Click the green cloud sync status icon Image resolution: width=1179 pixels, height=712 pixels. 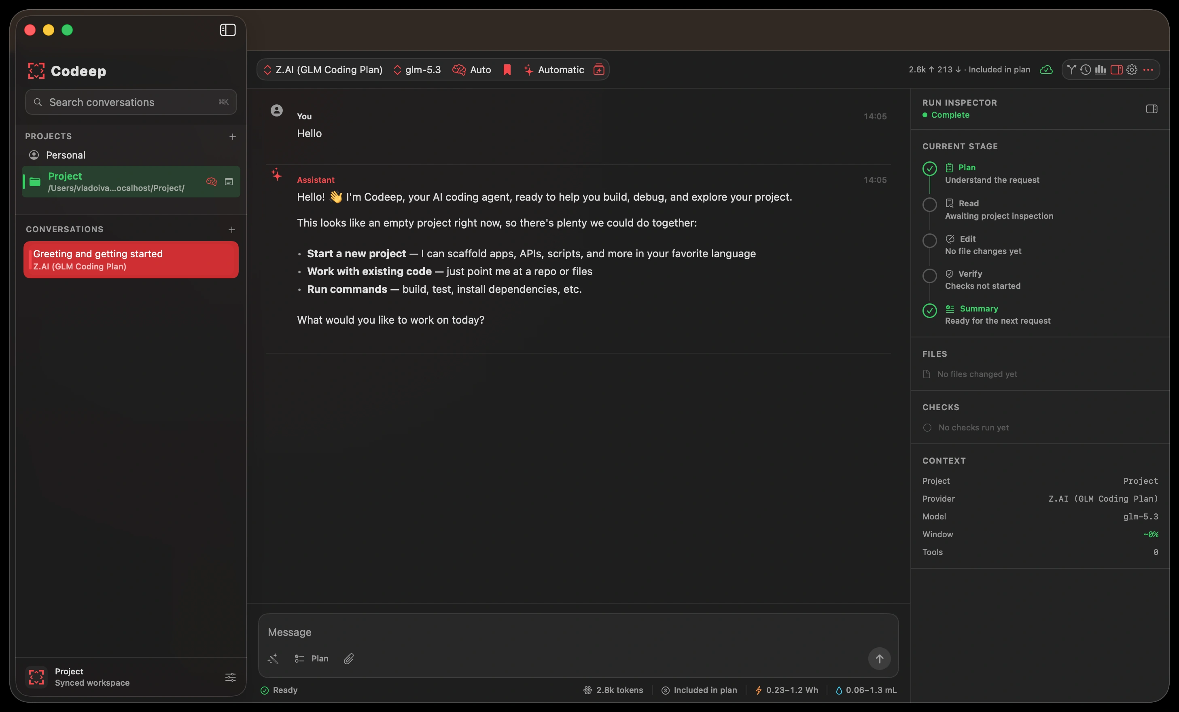point(1046,70)
